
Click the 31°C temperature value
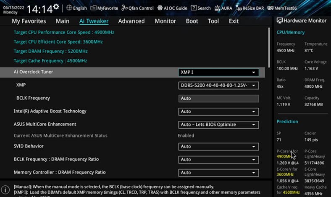(x=309, y=50)
